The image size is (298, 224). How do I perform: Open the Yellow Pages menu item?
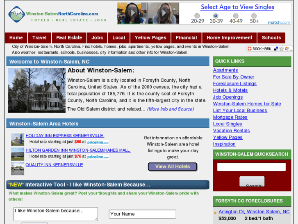(150, 38)
